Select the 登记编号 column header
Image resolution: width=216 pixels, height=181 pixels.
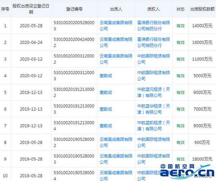point(74,9)
